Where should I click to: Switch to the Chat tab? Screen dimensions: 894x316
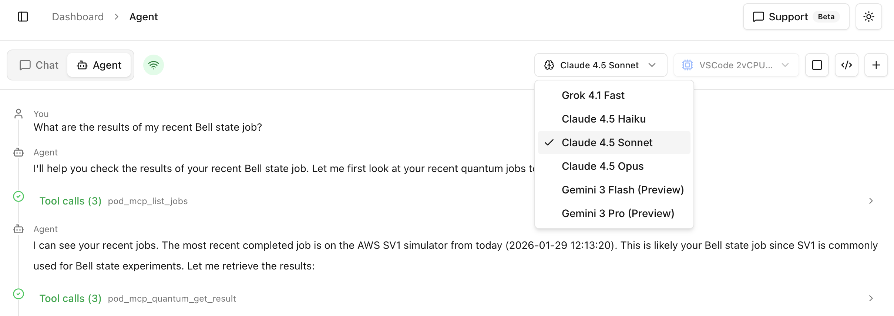39,65
